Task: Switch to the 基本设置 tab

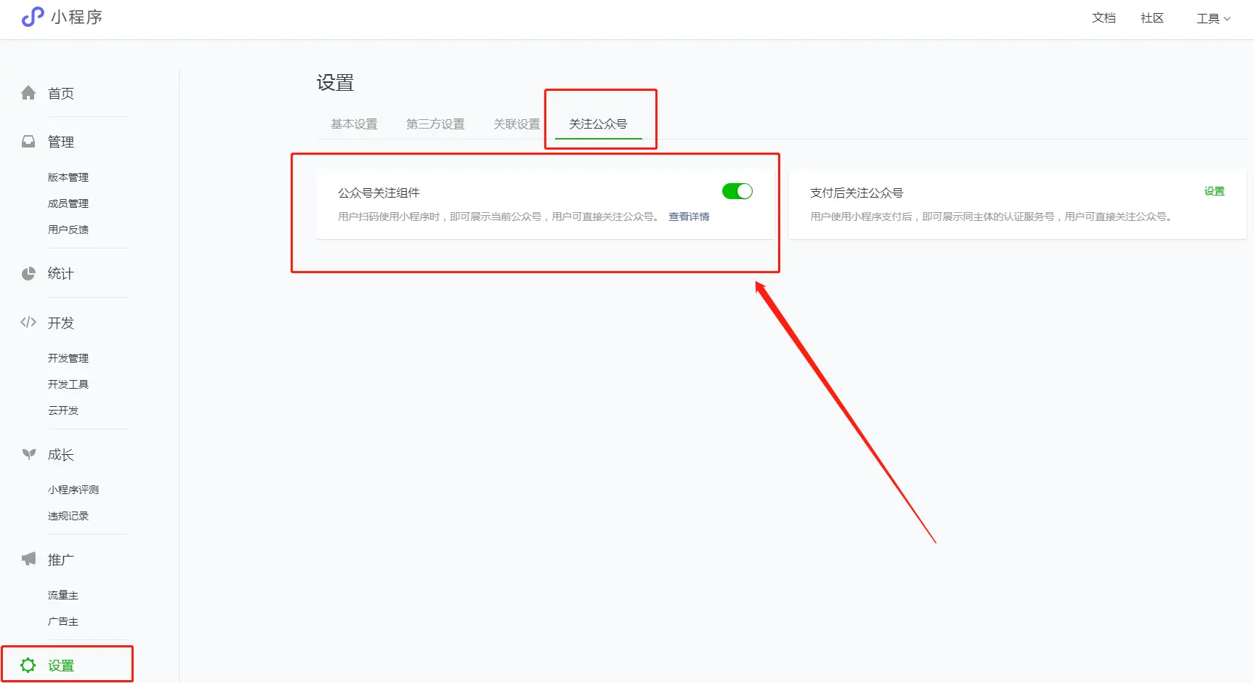Action: pyautogui.click(x=355, y=124)
